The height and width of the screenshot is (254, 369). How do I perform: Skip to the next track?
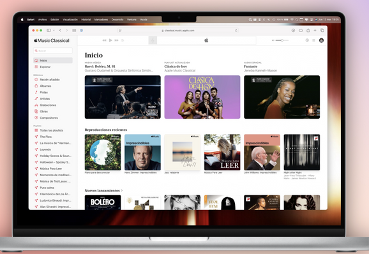coord(116,40)
